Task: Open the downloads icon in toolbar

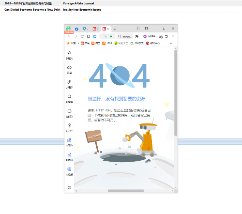Action: (160, 36)
